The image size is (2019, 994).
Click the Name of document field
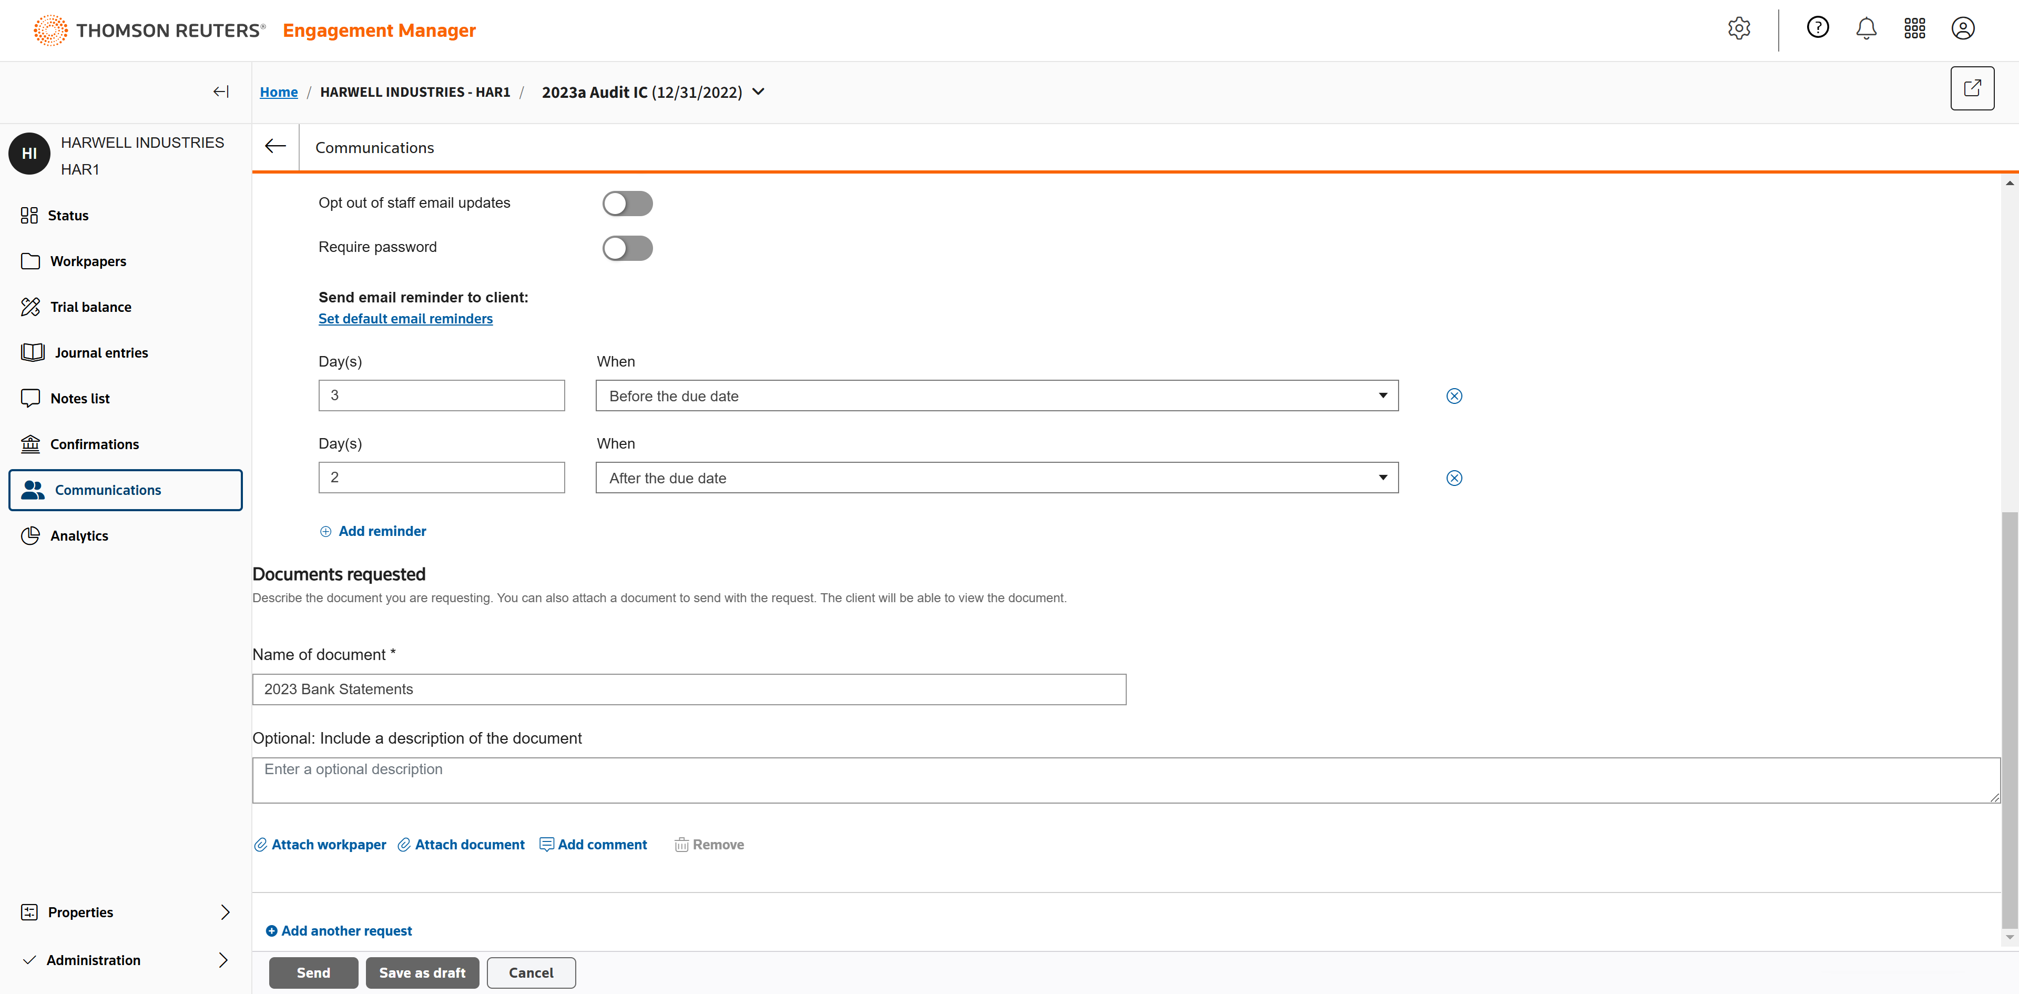688,689
